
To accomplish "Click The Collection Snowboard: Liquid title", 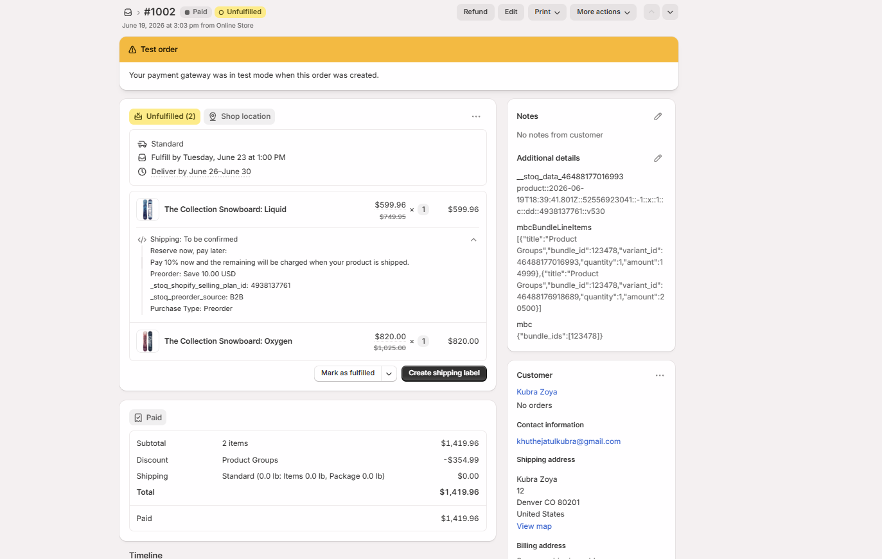I will click(x=225, y=209).
